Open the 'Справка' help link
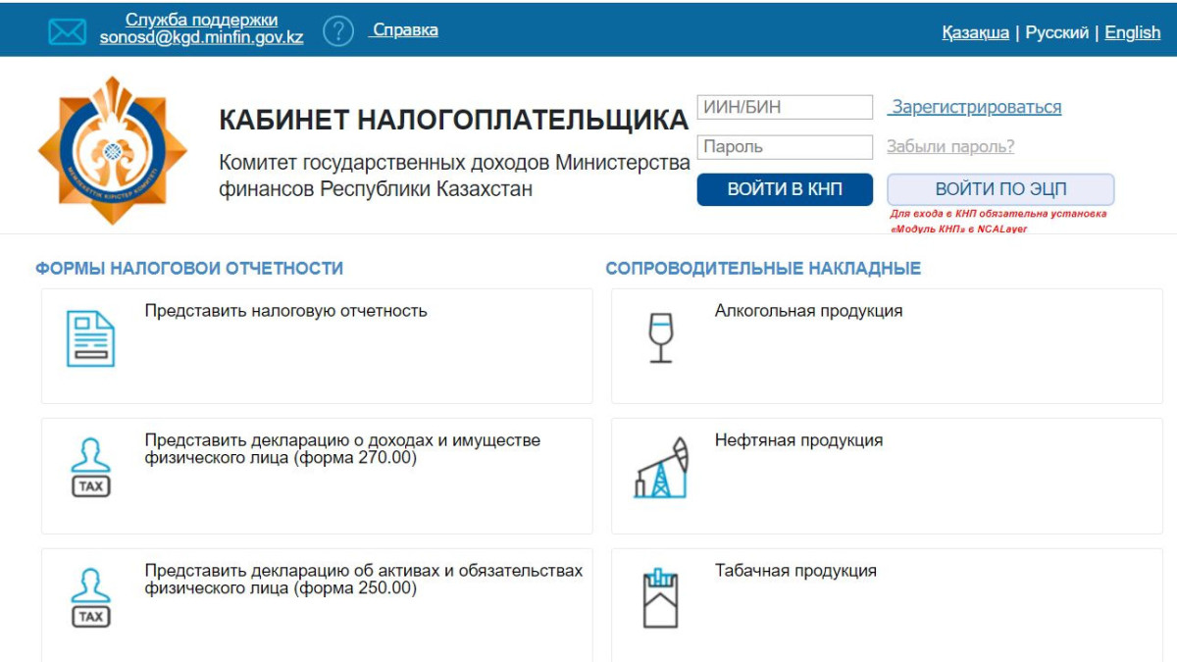 (404, 29)
